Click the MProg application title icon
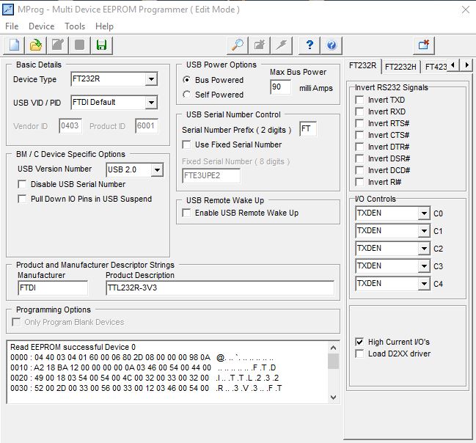Image resolution: width=476 pixels, height=443 pixels. (x=8, y=10)
